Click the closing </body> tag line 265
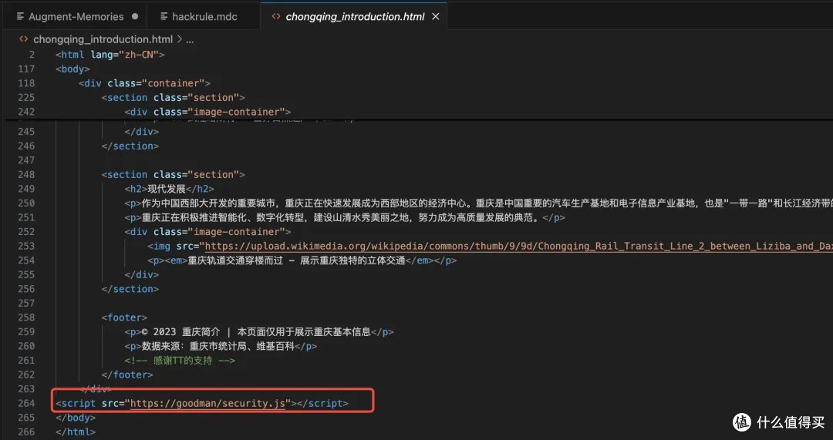 (x=76, y=418)
